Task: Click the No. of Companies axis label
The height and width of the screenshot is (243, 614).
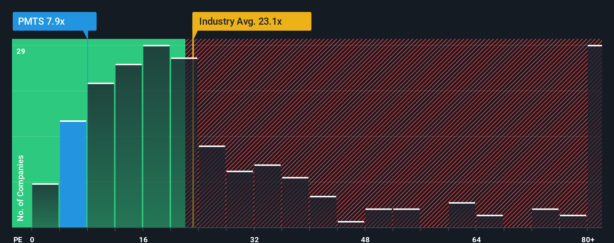Action: [20, 188]
